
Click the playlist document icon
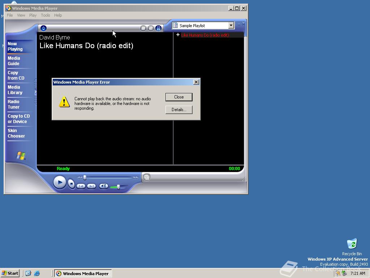pyautogui.click(x=175, y=25)
